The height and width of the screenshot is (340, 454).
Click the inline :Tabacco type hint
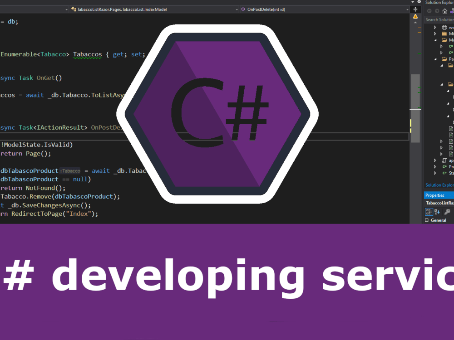click(x=70, y=171)
